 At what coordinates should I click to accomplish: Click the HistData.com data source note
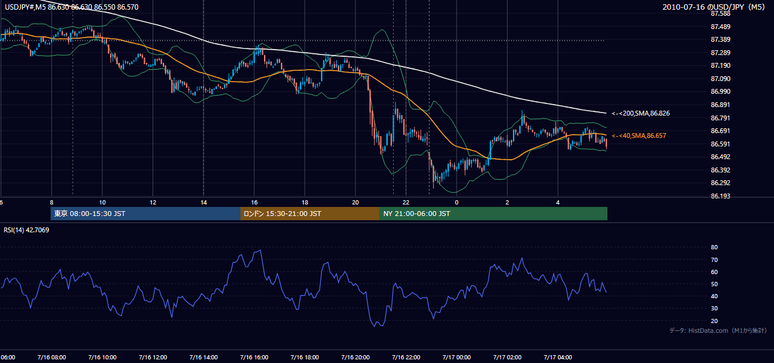[718, 330]
